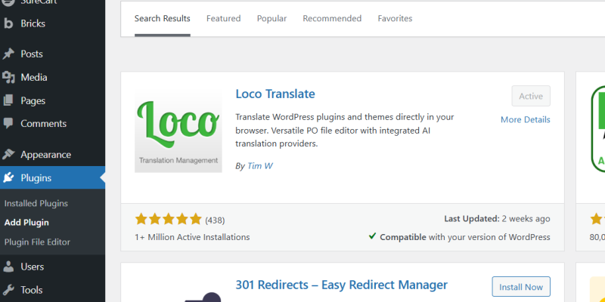Click the Comments bubble icon
605x302 pixels.
[9, 124]
